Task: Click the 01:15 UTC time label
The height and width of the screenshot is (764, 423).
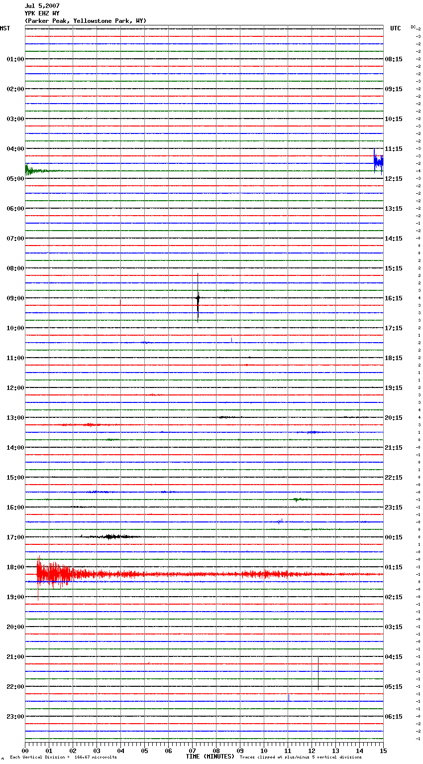Action: (x=394, y=567)
